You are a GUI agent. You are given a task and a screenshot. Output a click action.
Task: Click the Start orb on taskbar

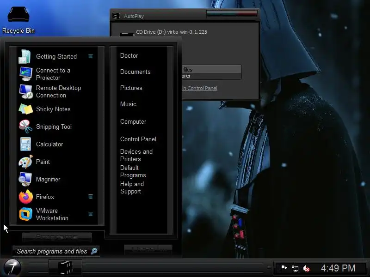click(x=12, y=268)
